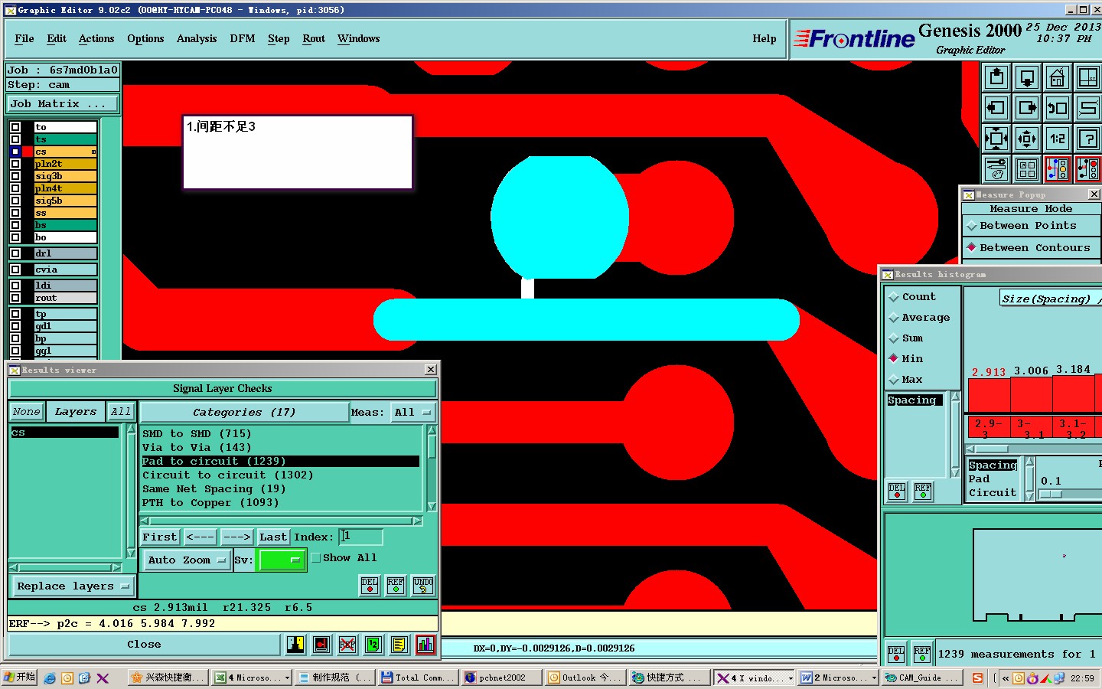
Task: Open the Meas: All dropdown
Action: point(413,412)
